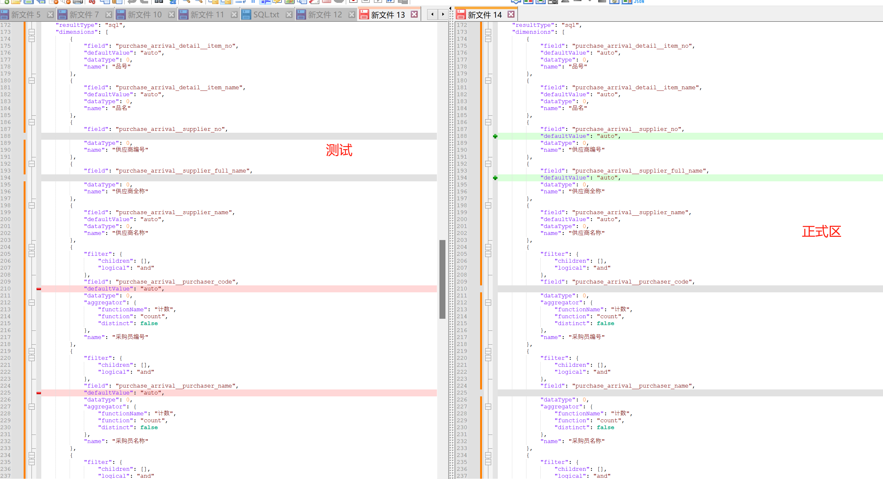Select the 新文件 14 tab in right view

[x=485, y=15]
